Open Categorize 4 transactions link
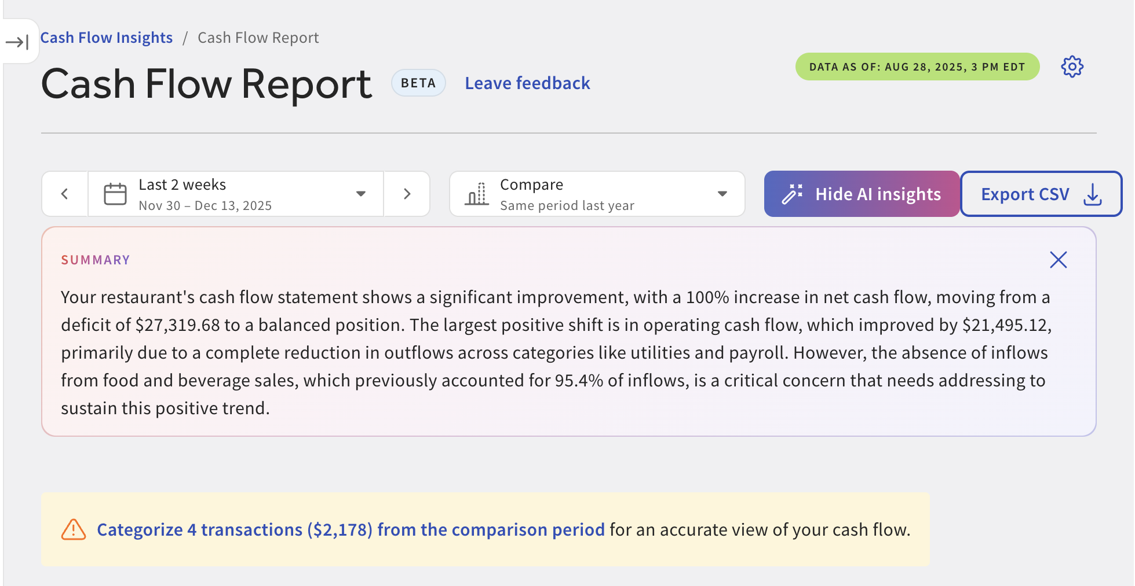This screenshot has height=586, width=1135. coord(351,529)
